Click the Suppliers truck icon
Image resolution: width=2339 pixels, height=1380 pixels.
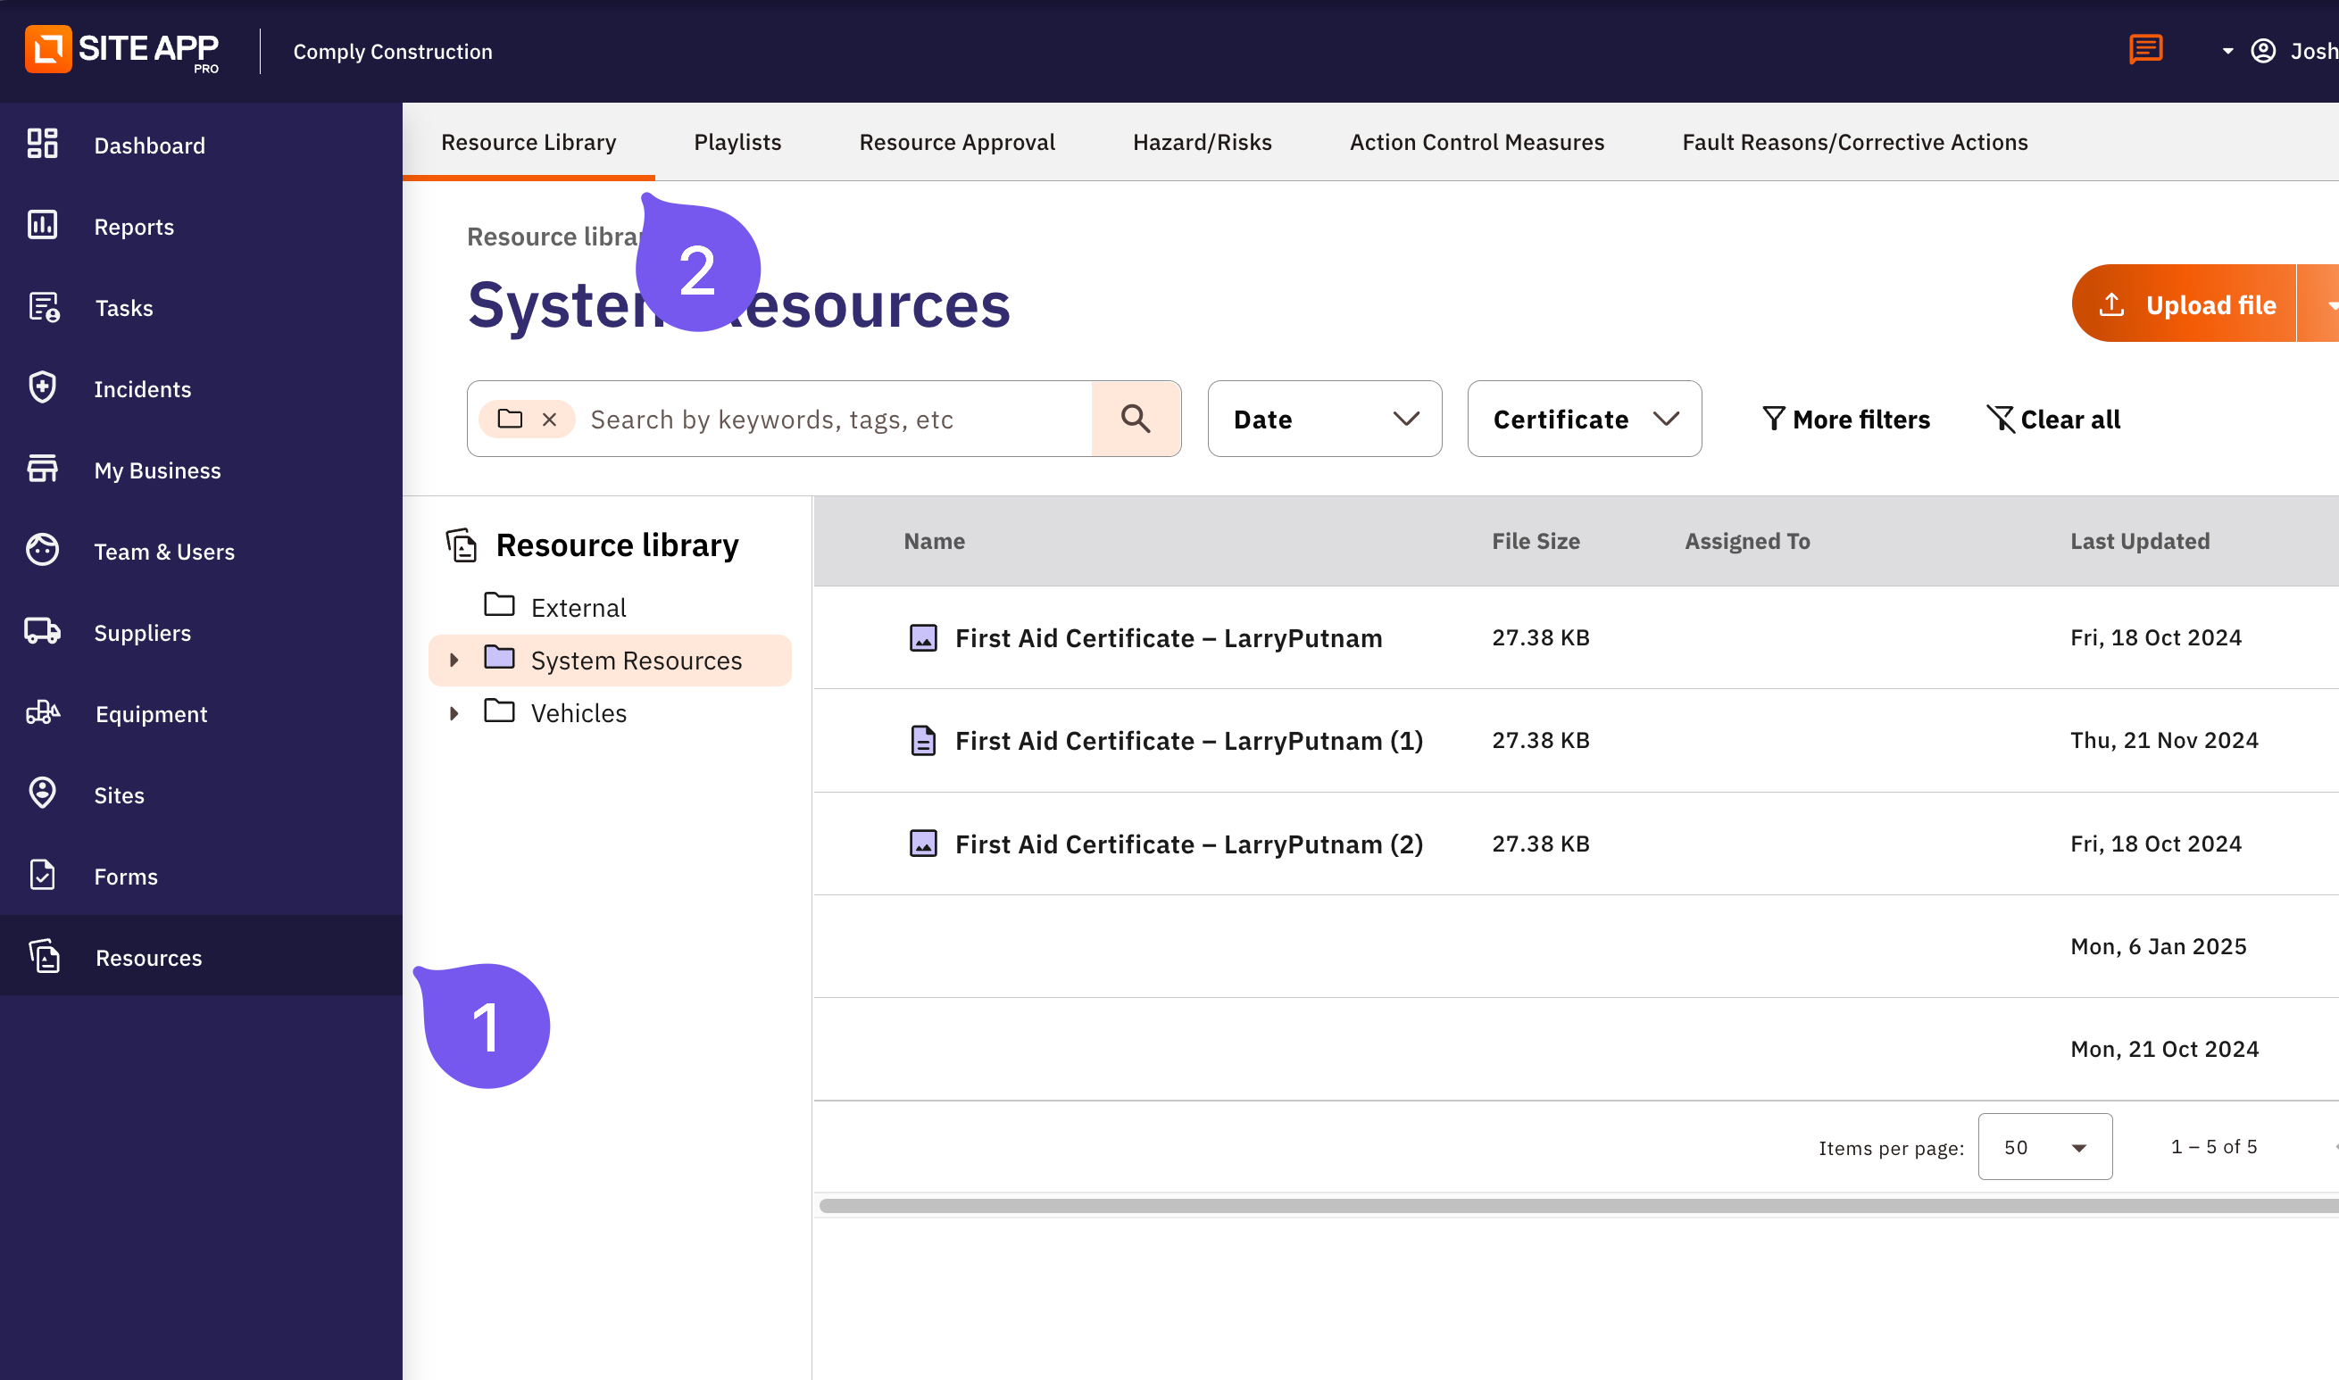[x=42, y=631]
